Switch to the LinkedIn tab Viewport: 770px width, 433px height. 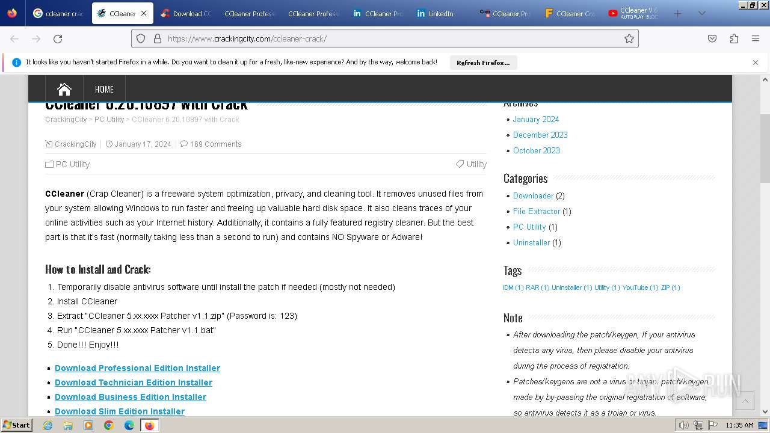441,13
